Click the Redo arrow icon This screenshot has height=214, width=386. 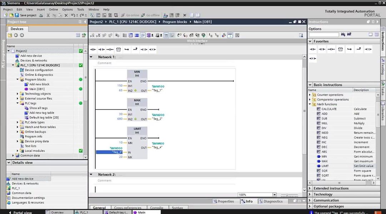click(82, 15)
